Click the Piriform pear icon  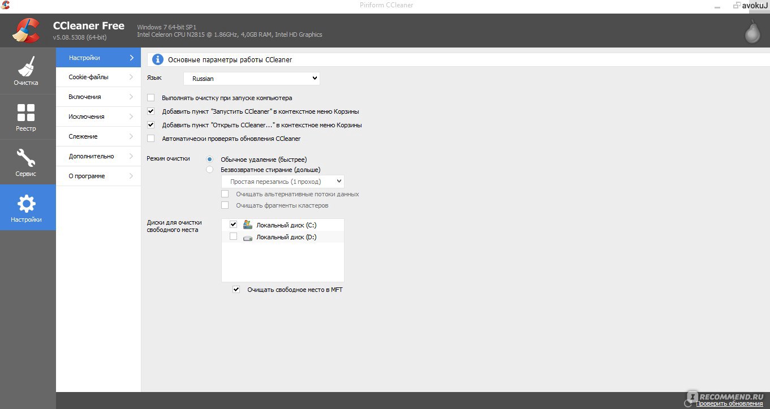(752, 31)
